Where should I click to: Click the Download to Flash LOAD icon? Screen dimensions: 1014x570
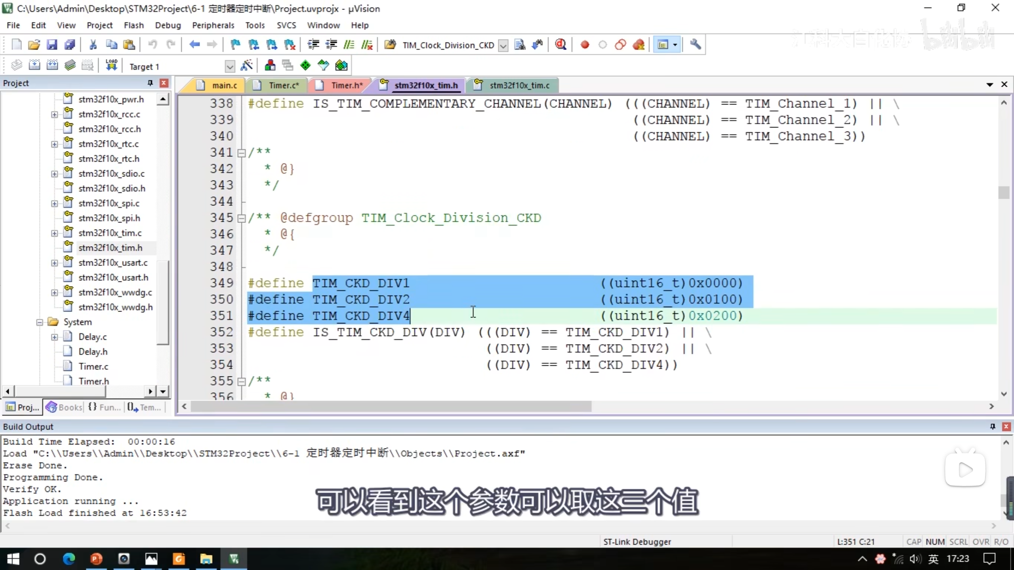(111, 65)
